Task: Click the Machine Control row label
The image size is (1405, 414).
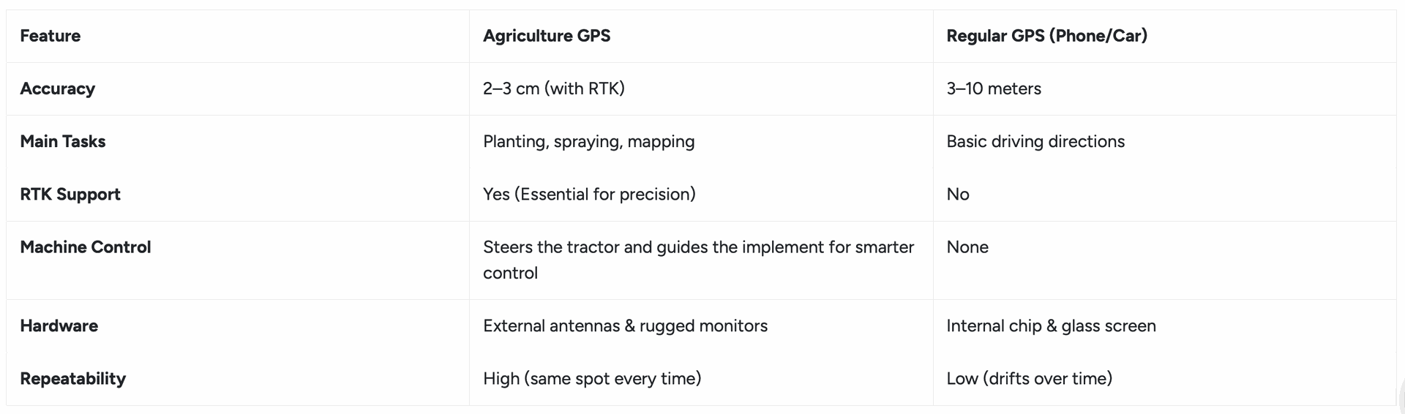Action: coord(86,247)
